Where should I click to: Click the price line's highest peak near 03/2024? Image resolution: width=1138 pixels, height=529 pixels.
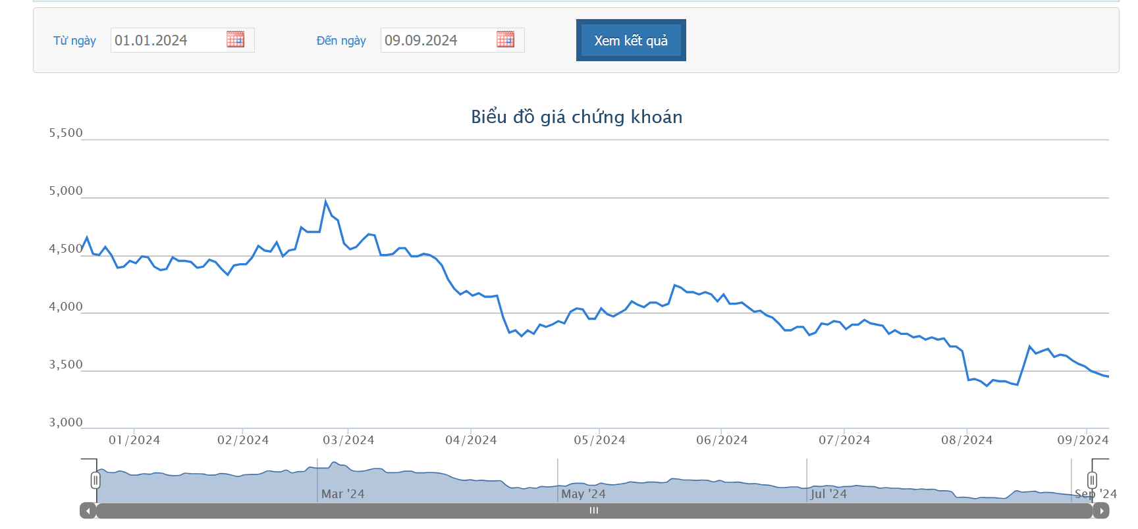click(326, 201)
